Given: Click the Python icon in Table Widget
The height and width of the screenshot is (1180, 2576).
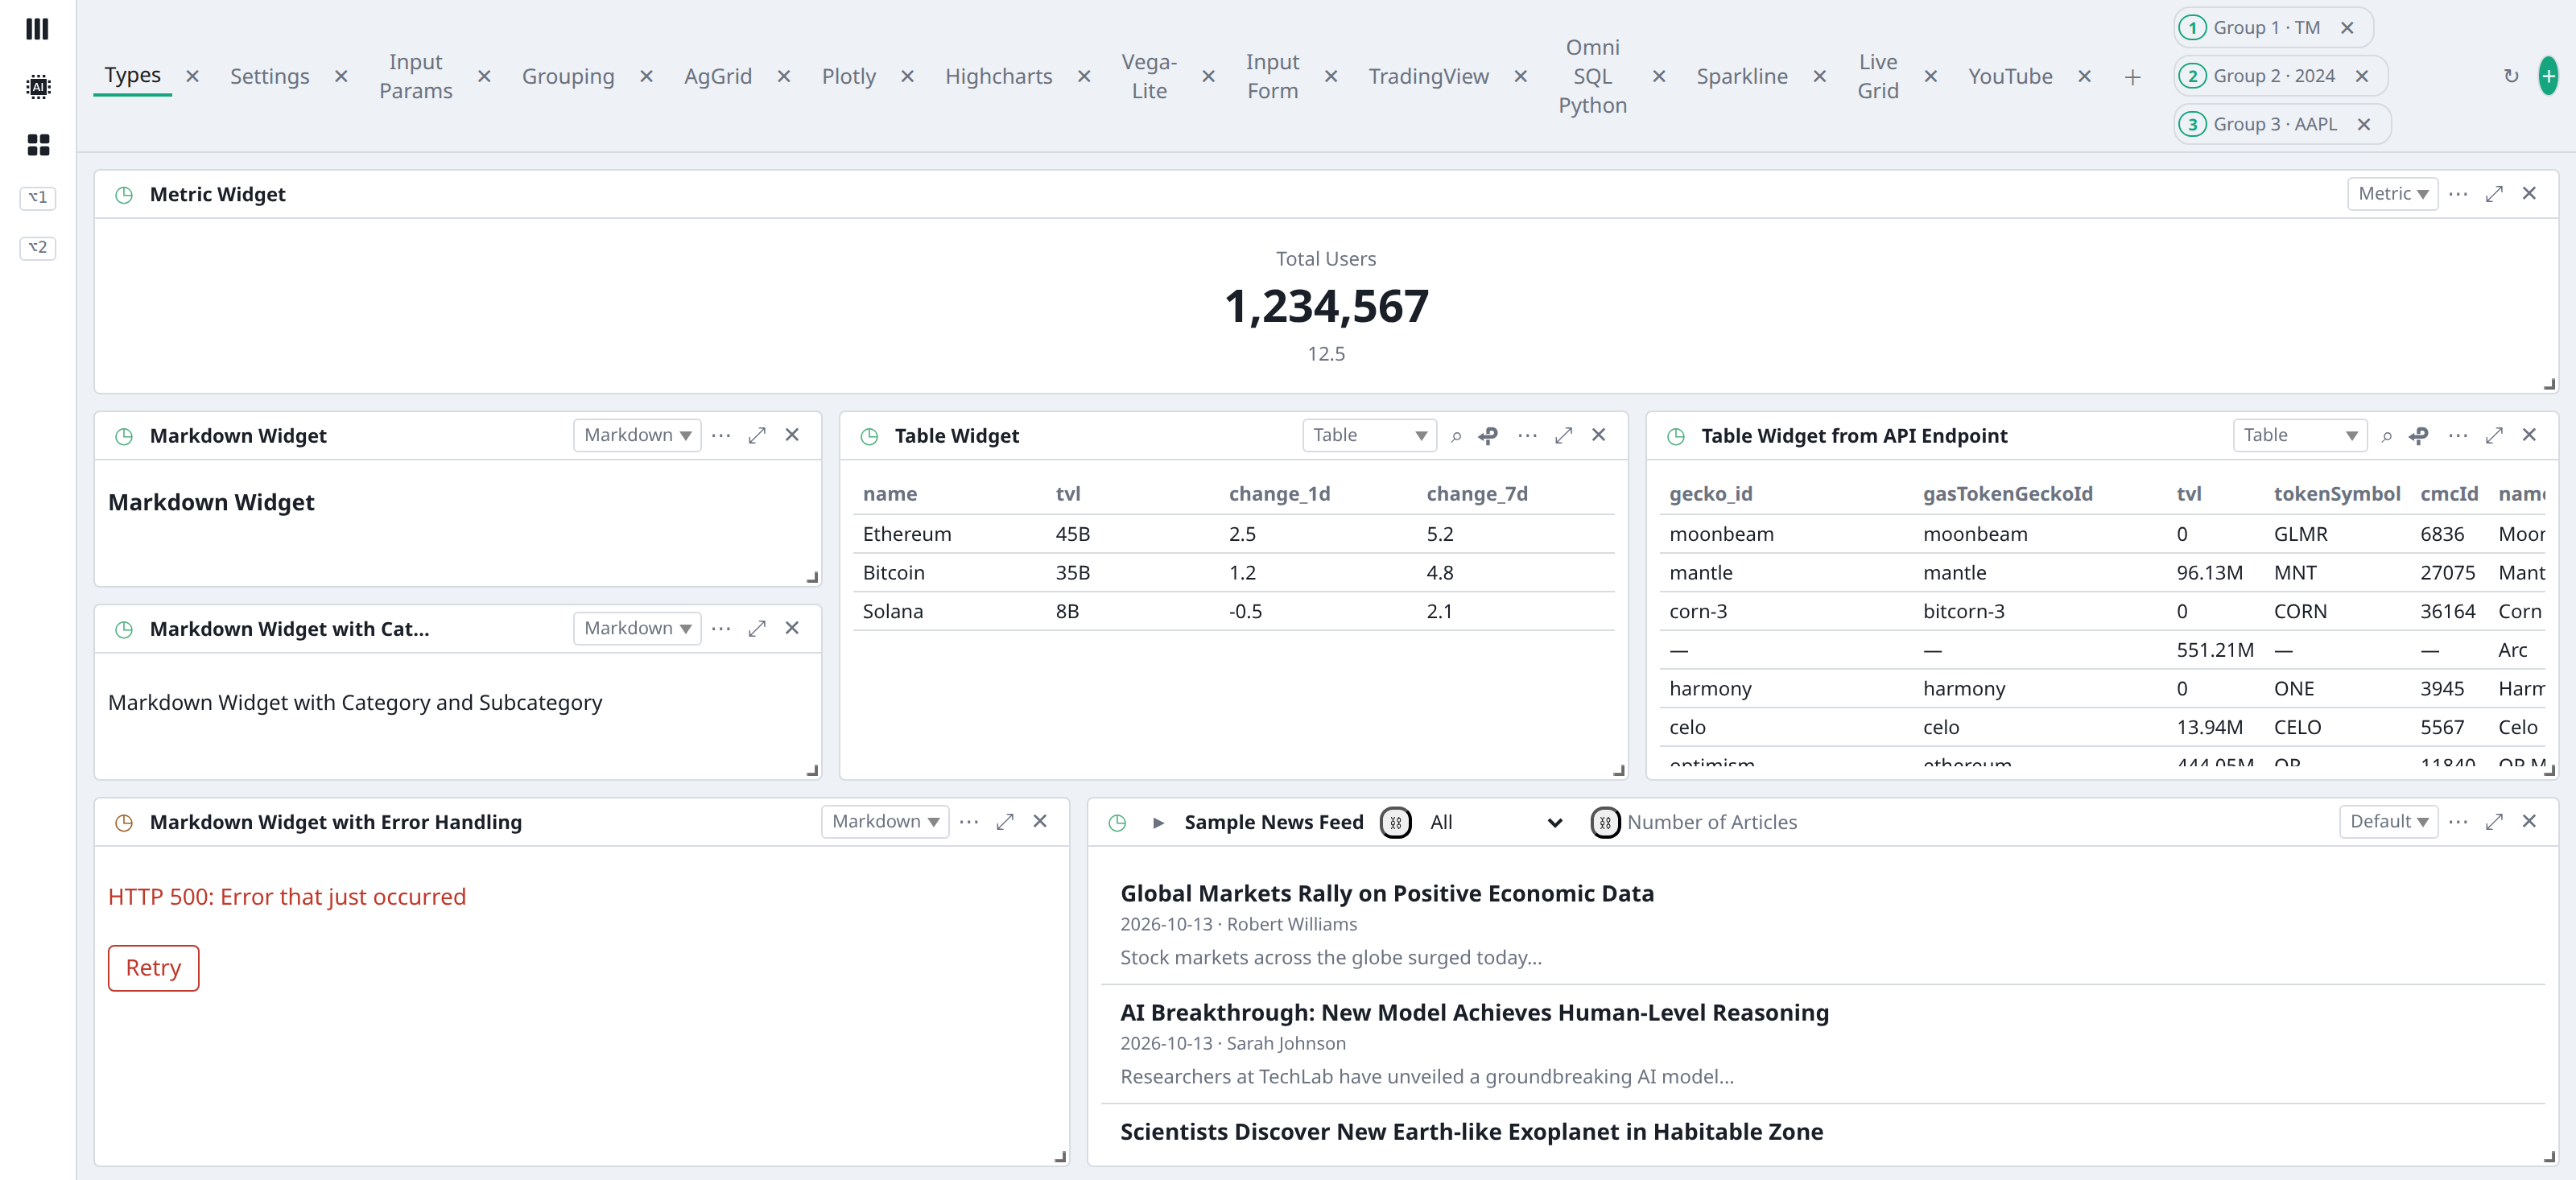Looking at the screenshot, I should pyautogui.click(x=1488, y=436).
